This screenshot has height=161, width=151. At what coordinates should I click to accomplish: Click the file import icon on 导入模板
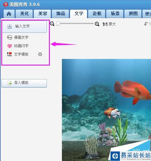(x=10, y=83)
